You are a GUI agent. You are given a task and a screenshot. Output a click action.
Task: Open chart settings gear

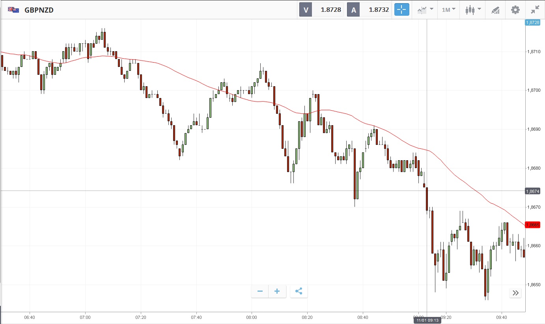coord(515,10)
